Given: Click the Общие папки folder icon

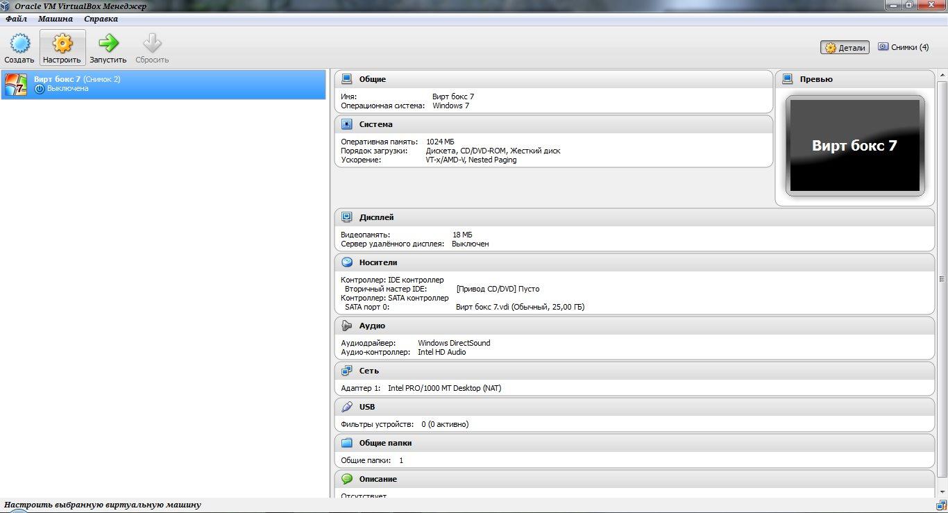Looking at the screenshot, I should [x=347, y=443].
